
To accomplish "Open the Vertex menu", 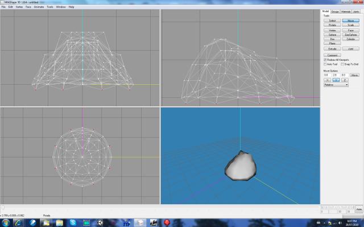I will click(19, 7).
